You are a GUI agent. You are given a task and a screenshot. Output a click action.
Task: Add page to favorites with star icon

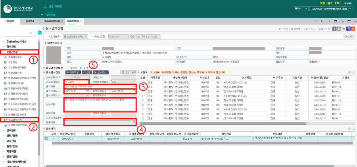(x=344, y=28)
